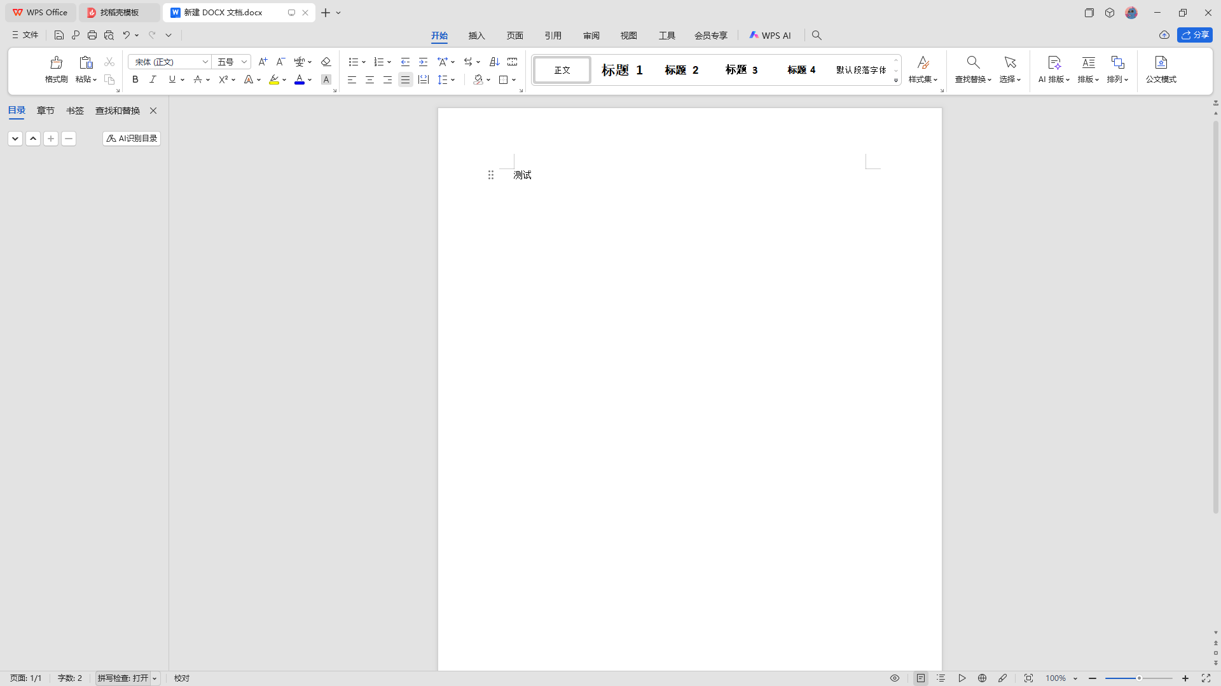Apply the 标题 1 style
The height and width of the screenshot is (686, 1221).
tap(622, 70)
